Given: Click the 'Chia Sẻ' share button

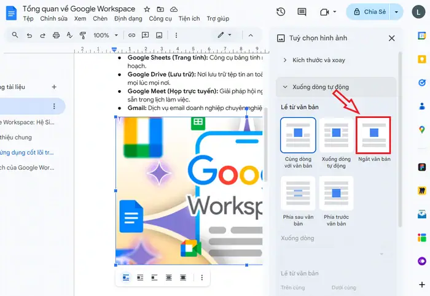Looking at the screenshot, I should pos(368,12).
